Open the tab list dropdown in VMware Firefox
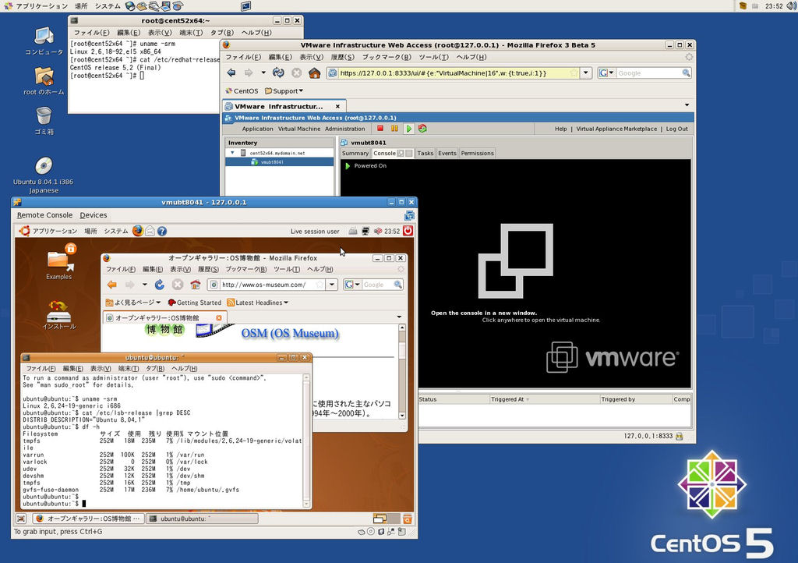This screenshot has width=798, height=563. pos(687,105)
